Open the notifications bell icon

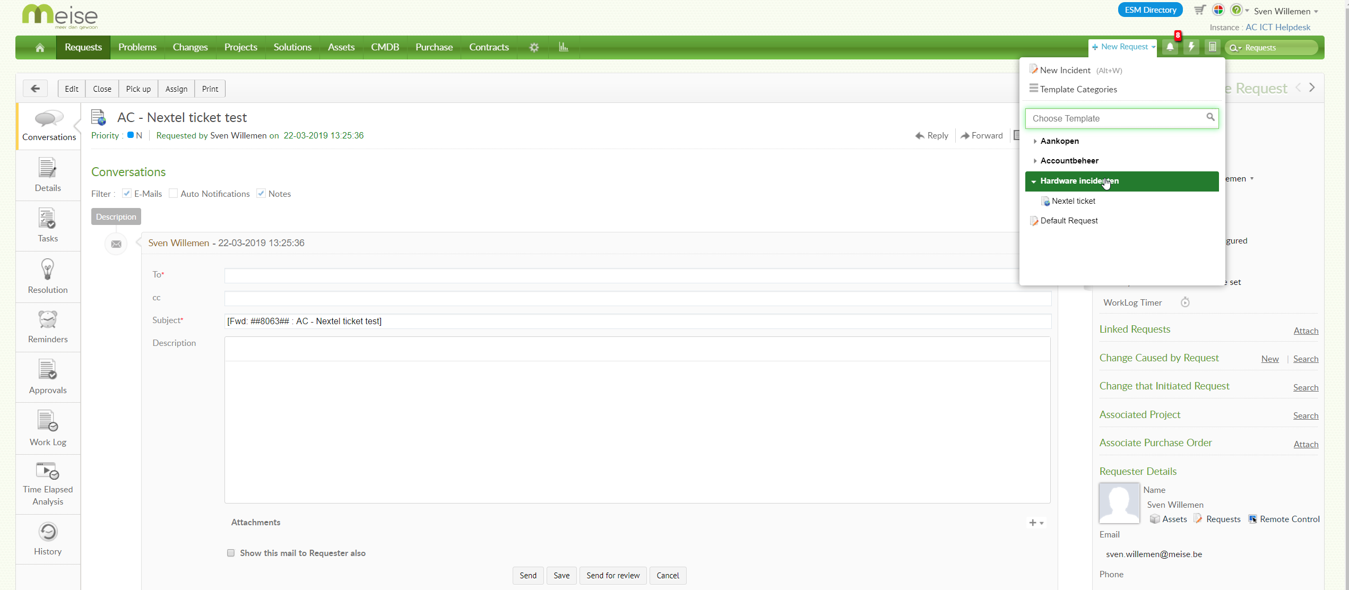[1170, 47]
